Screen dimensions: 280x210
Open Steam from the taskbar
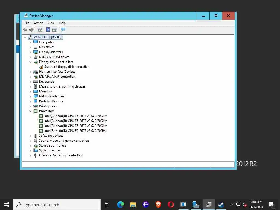[221, 205]
